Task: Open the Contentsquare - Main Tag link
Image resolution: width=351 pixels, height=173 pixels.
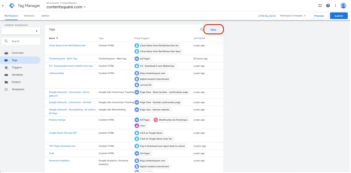Action: coord(63,59)
